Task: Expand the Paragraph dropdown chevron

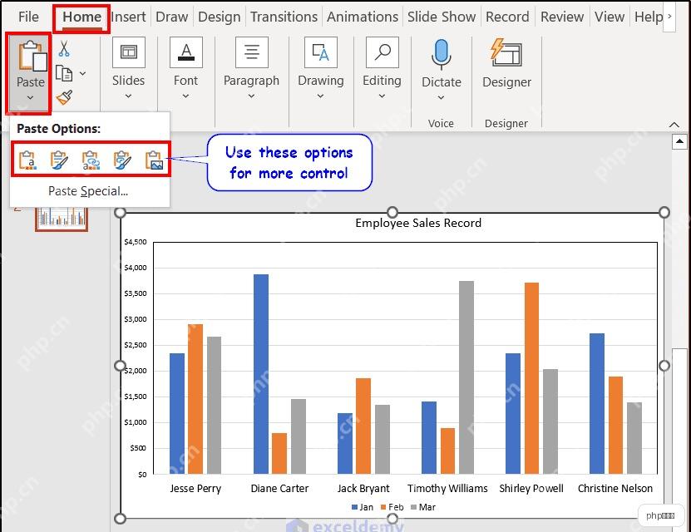Action: (x=251, y=96)
